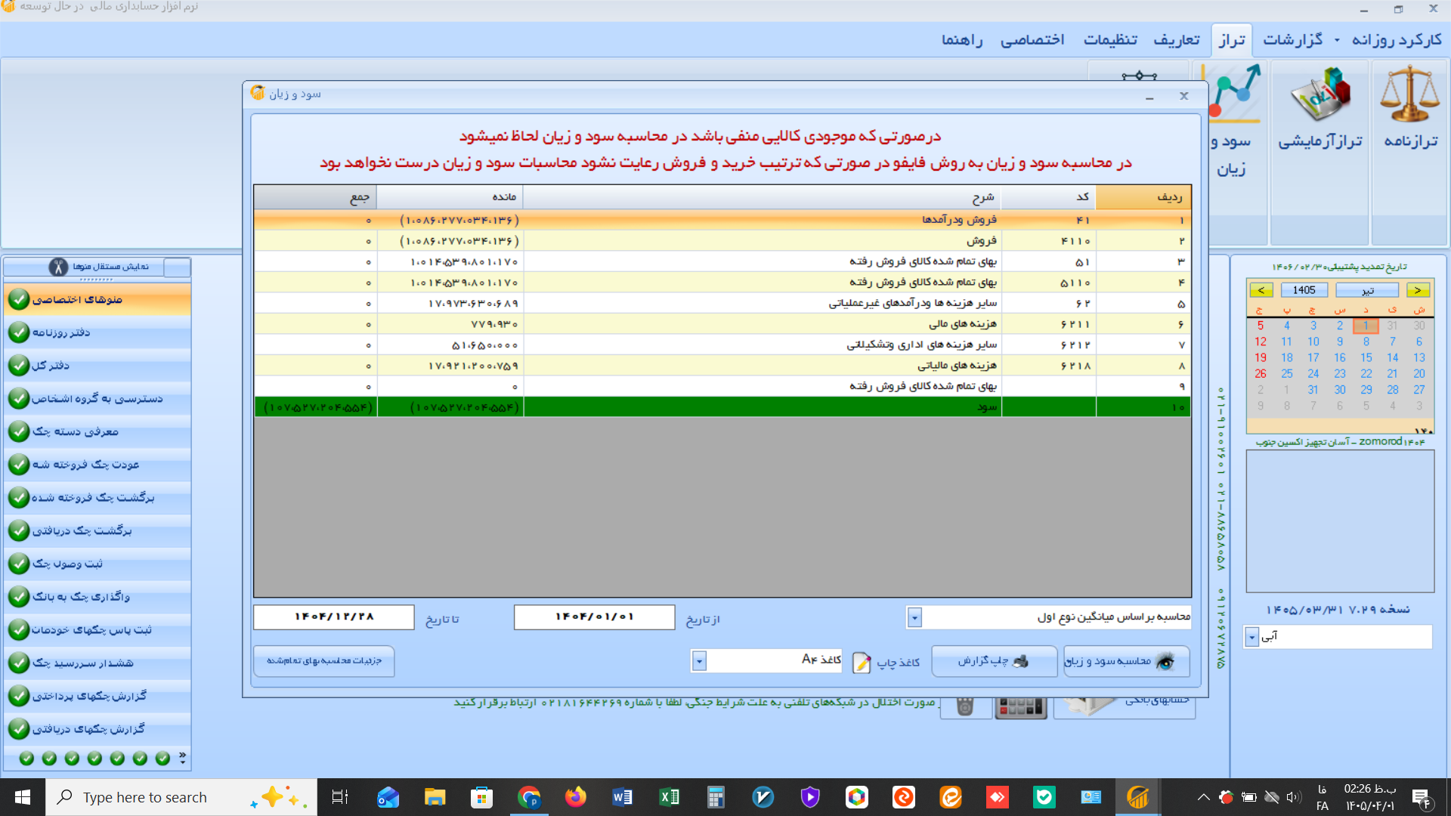This screenshot has width=1451, height=816.
Task: Click green check icon beside برگشت چک دریافتی
Action: (19, 530)
